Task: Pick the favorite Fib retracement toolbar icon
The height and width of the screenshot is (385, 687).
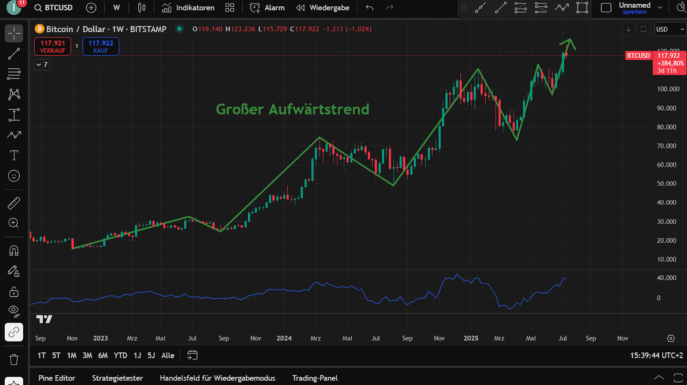Action: [x=520, y=8]
